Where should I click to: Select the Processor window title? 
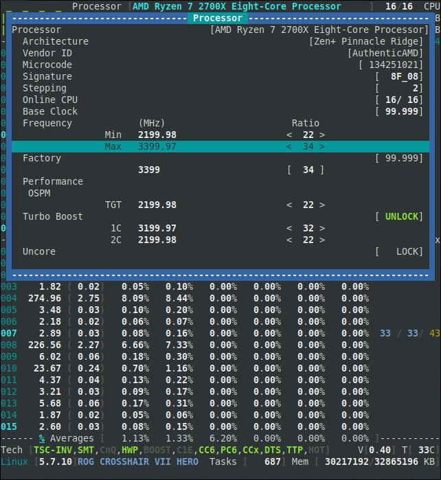[x=218, y=18]
